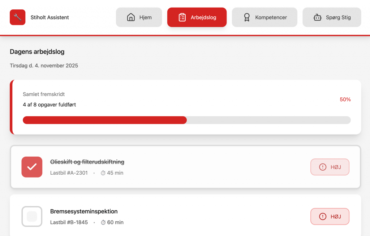Click the red wrench logo icon
This screenshot has height=236, width=370.
17,17
